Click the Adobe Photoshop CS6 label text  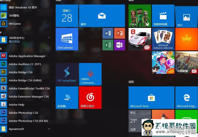(23, 113)
